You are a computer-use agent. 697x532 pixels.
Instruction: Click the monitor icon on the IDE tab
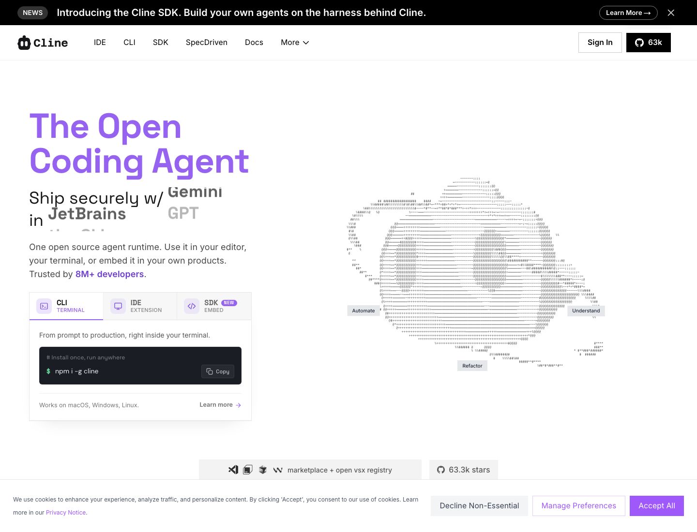click(118, 306)
